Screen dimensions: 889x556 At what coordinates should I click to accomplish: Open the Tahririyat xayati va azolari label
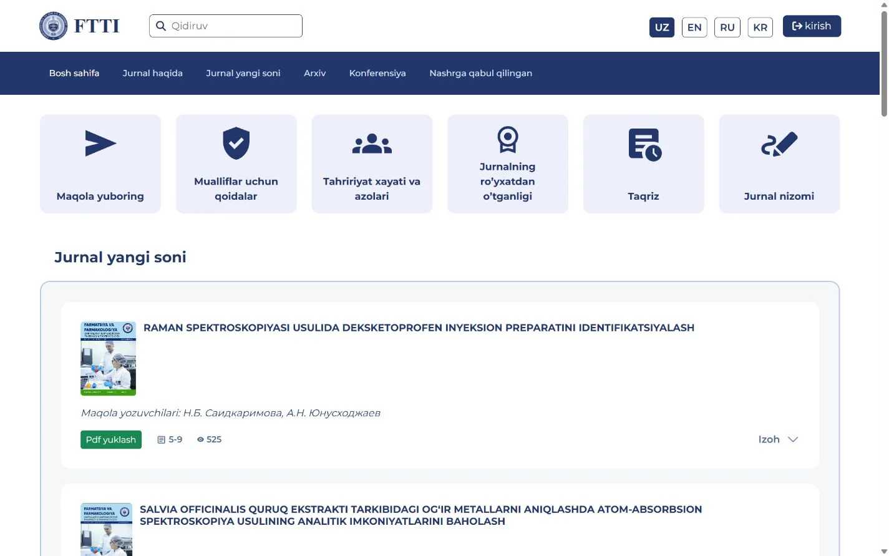(372, 188)
